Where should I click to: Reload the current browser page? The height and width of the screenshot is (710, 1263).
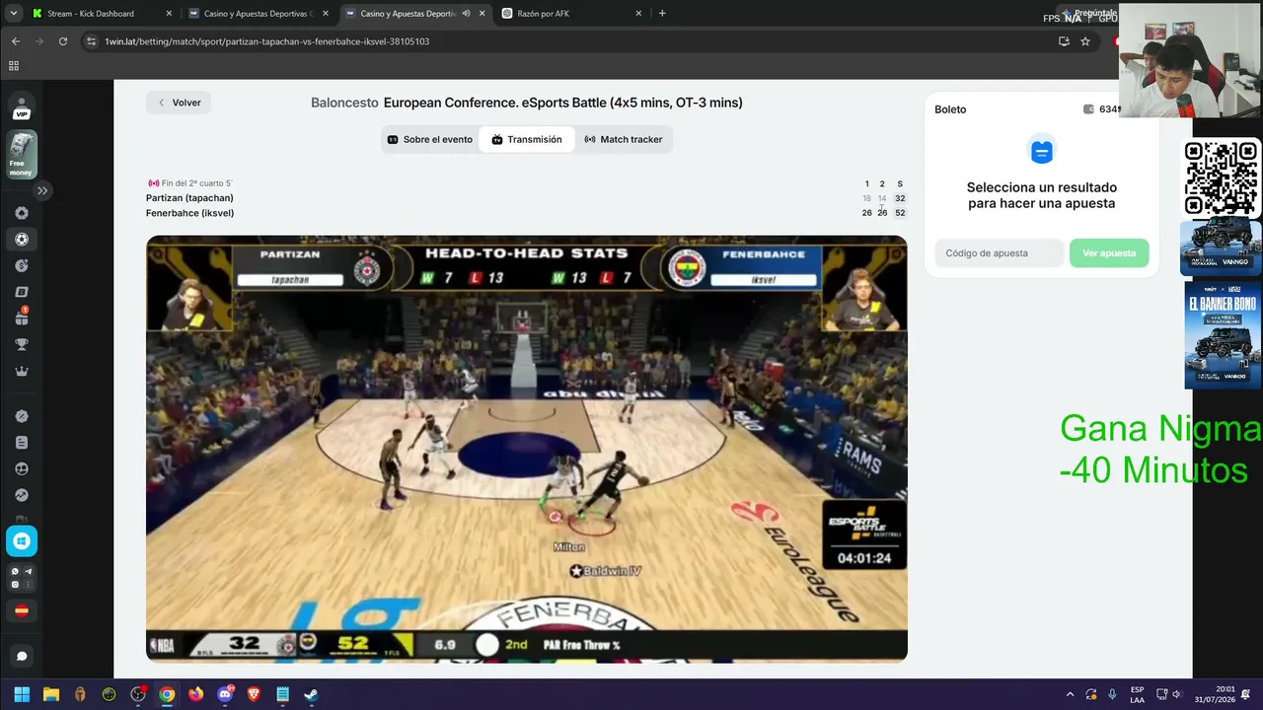(63, 41)
